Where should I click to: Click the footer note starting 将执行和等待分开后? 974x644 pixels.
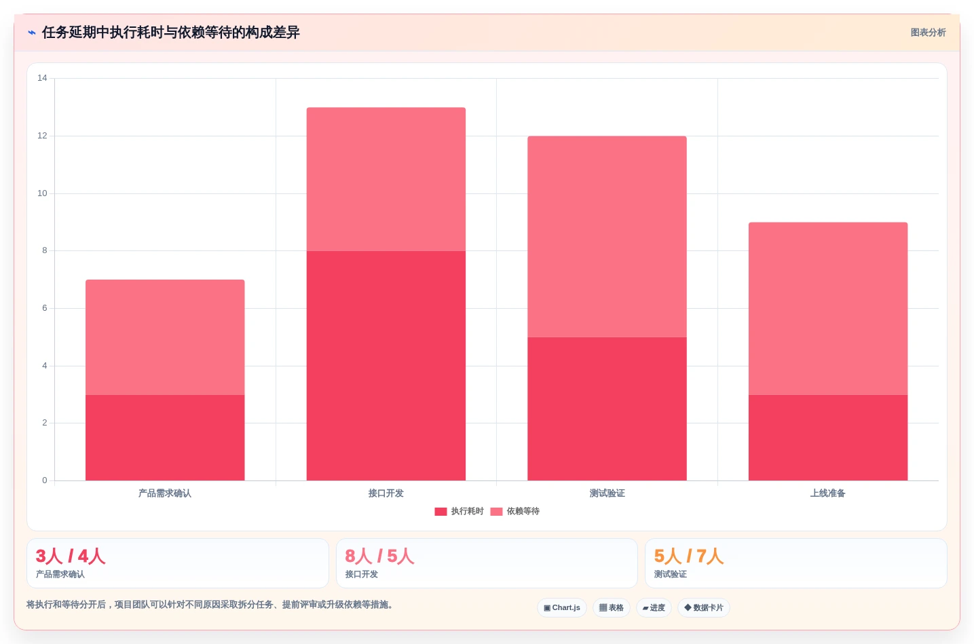coord(211,605)
